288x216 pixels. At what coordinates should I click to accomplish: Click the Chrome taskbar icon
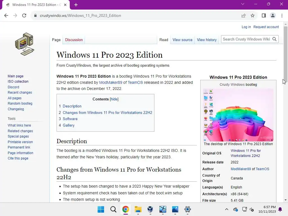coord(126,209)
